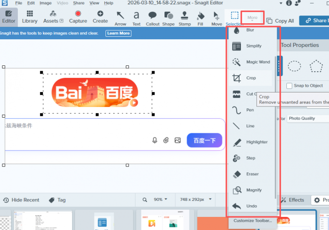Click the 百度一下 search button
The width and height of the screenshot is (329, 230).
click(x=204, y=140)
